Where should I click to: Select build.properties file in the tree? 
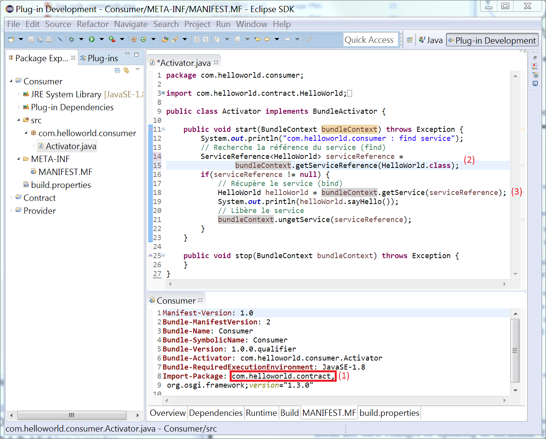click(57, 185)
